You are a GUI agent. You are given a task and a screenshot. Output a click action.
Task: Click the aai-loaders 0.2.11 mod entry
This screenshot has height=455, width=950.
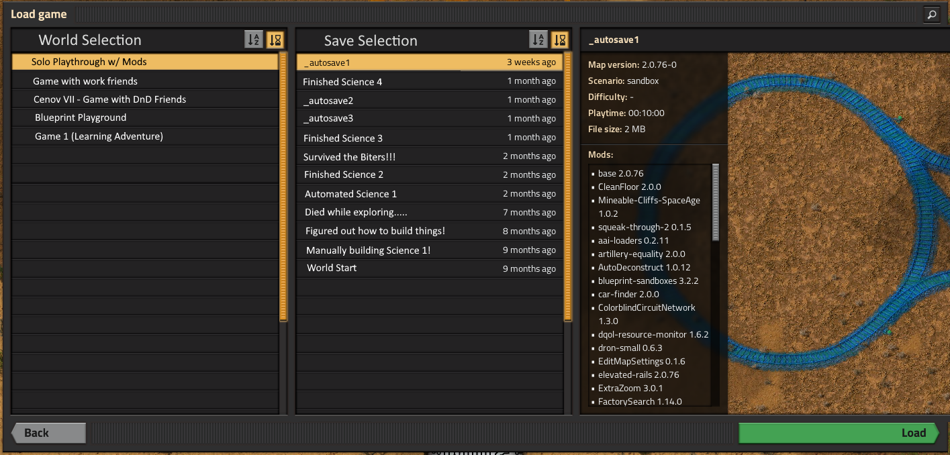pos(633,240)
